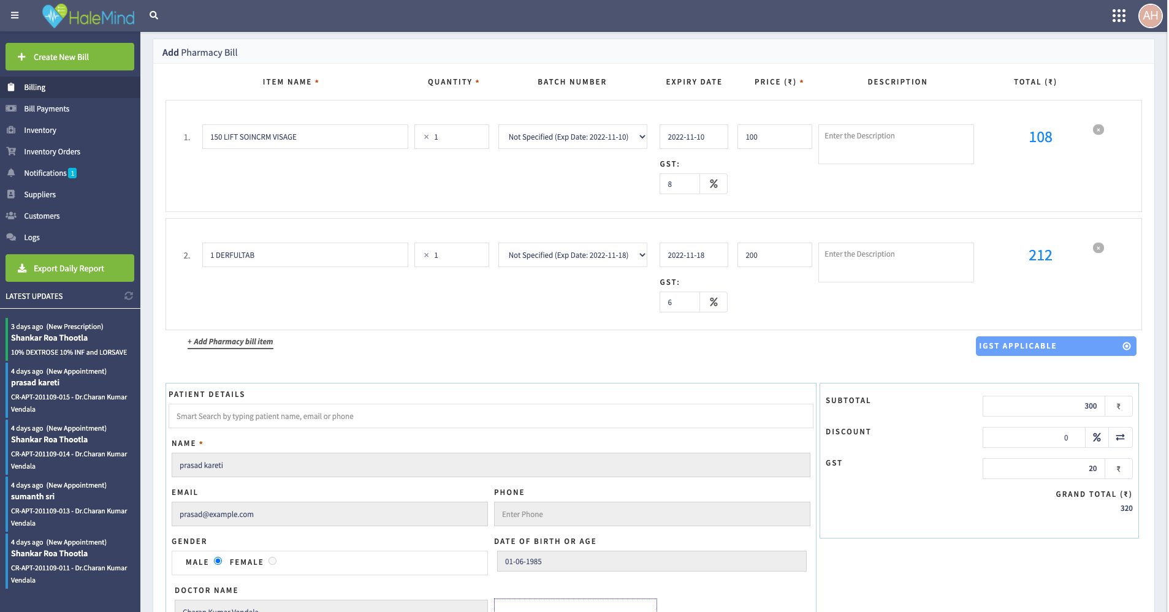Click the expiry date field showing 2022-11-18
The image size is (1169, 612).
[x=694, y=255]
